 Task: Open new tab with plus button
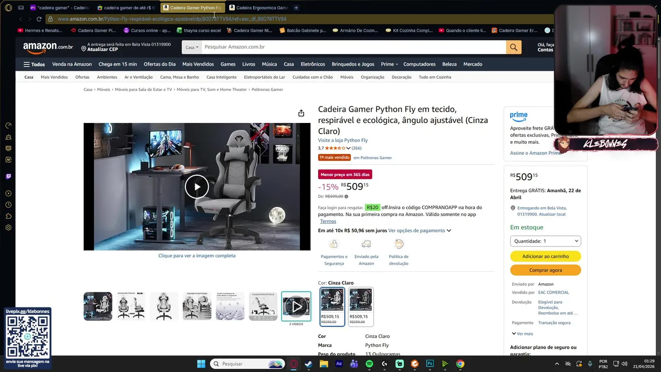coord(296,8)
